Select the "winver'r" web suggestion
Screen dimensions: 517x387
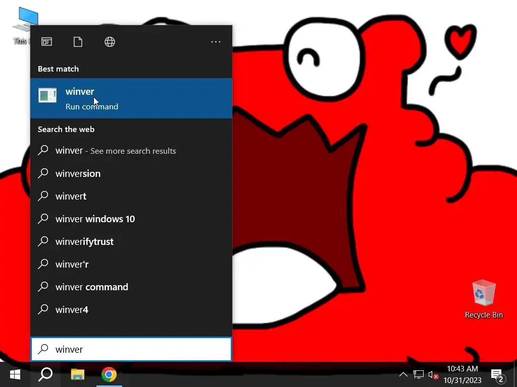coord(131,264)
